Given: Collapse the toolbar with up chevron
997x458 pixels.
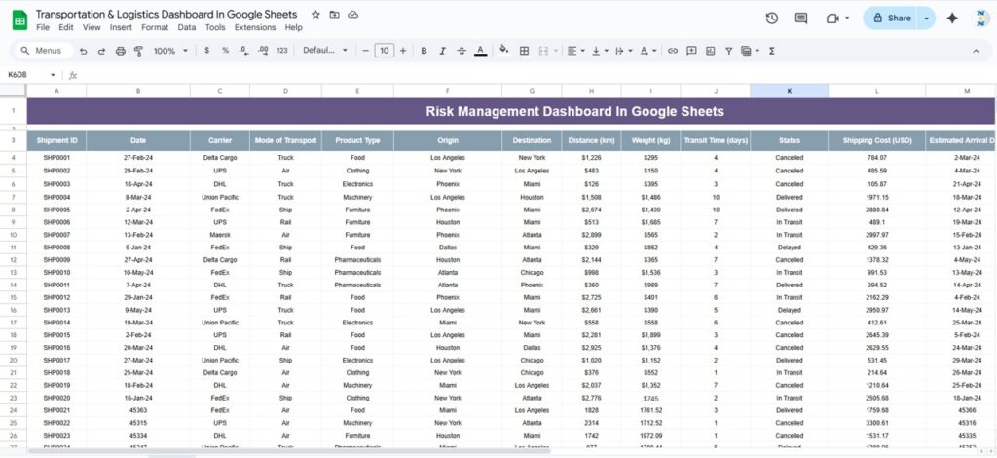Looking at the screenshot, I should [x=976, y=51].
